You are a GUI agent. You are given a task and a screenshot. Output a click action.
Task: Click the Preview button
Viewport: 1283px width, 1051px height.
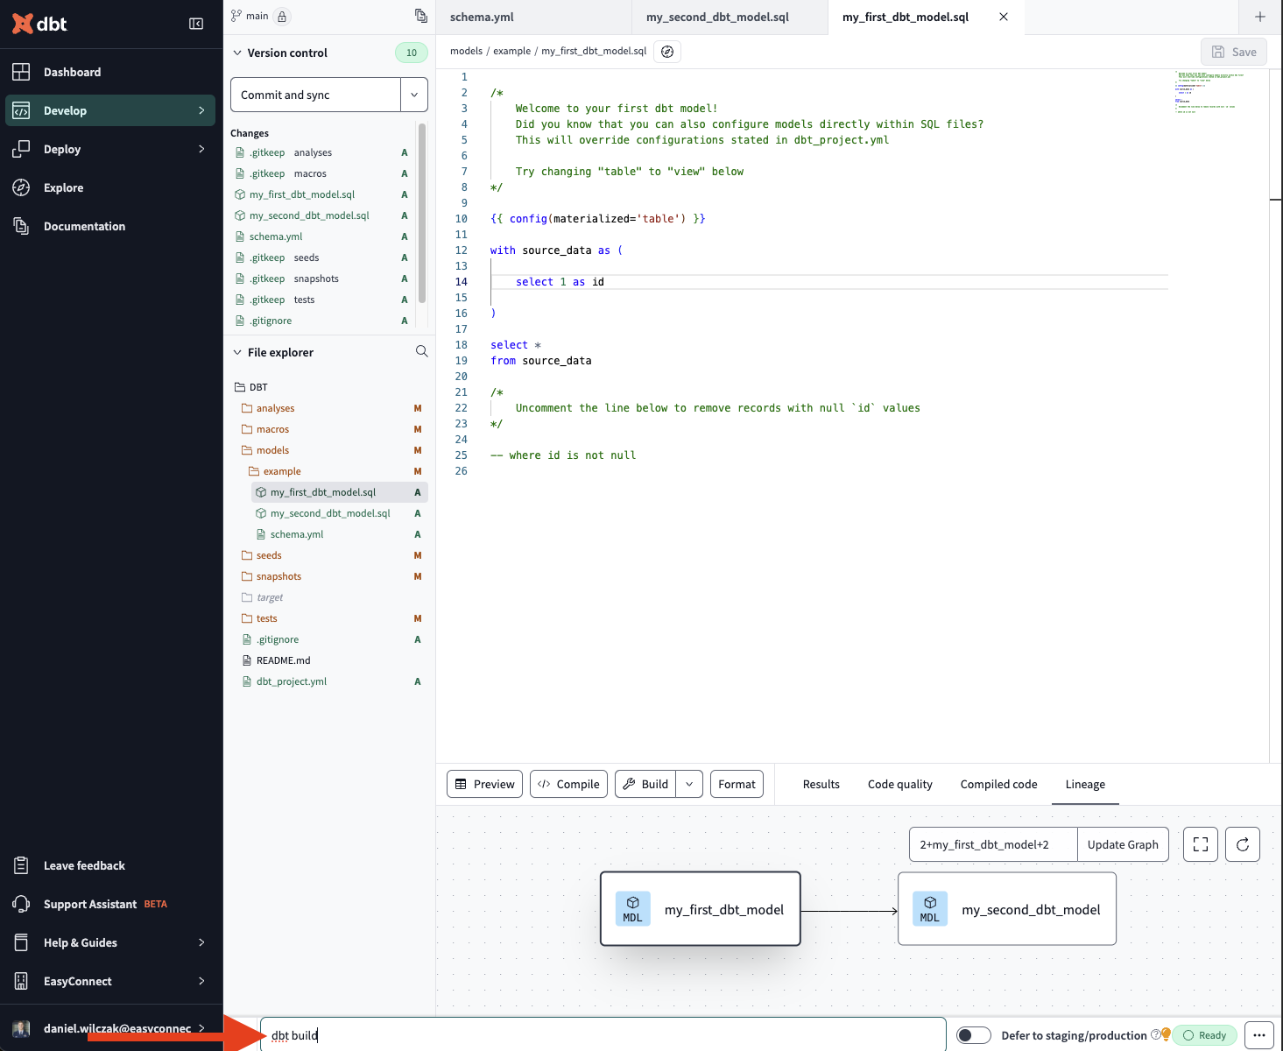485,784
